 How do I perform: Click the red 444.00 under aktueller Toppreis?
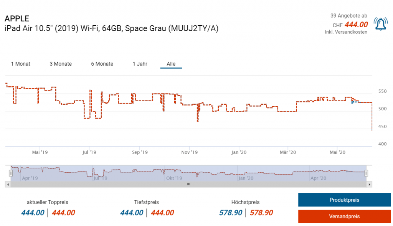(x=63, y=213)
